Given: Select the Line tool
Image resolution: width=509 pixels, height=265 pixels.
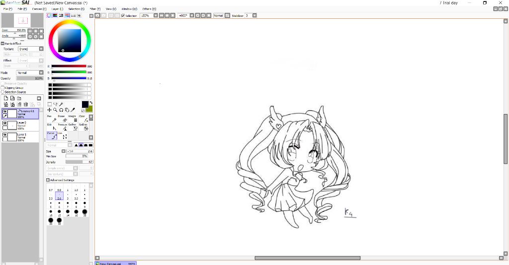Looking at the screenshot, I should (63, 136).
